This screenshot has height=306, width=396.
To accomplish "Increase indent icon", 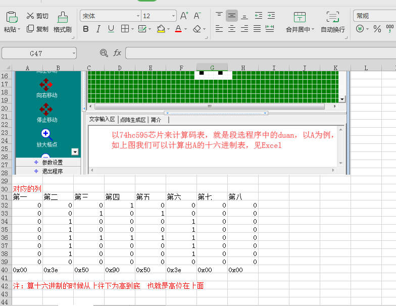I will (271, 16).
